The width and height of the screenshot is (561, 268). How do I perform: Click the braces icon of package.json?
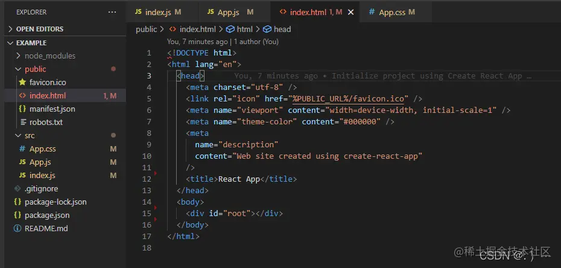(x=17, y=215)
